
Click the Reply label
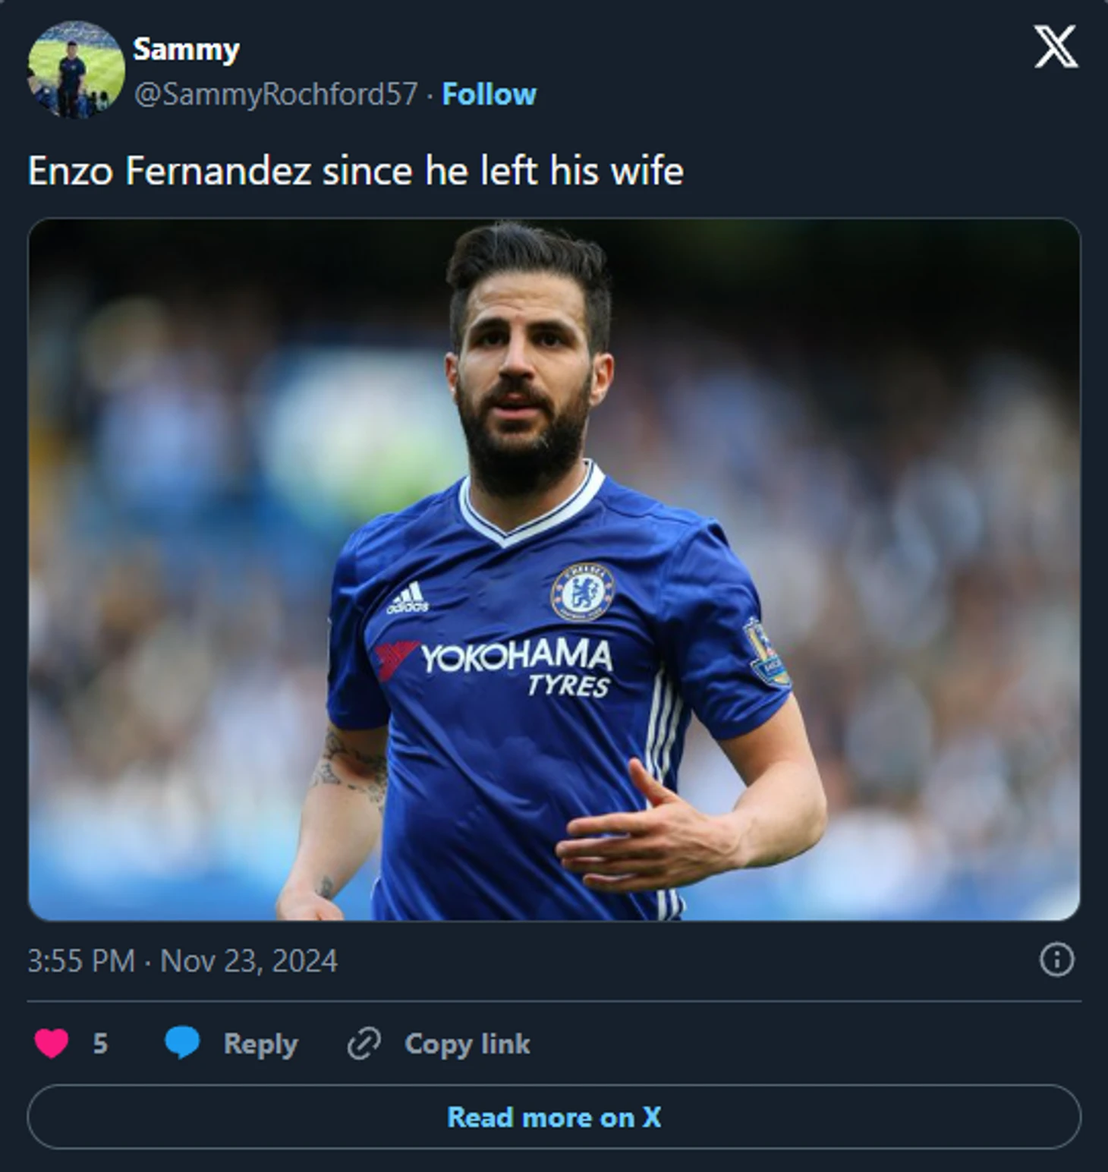pos(260,1044)
